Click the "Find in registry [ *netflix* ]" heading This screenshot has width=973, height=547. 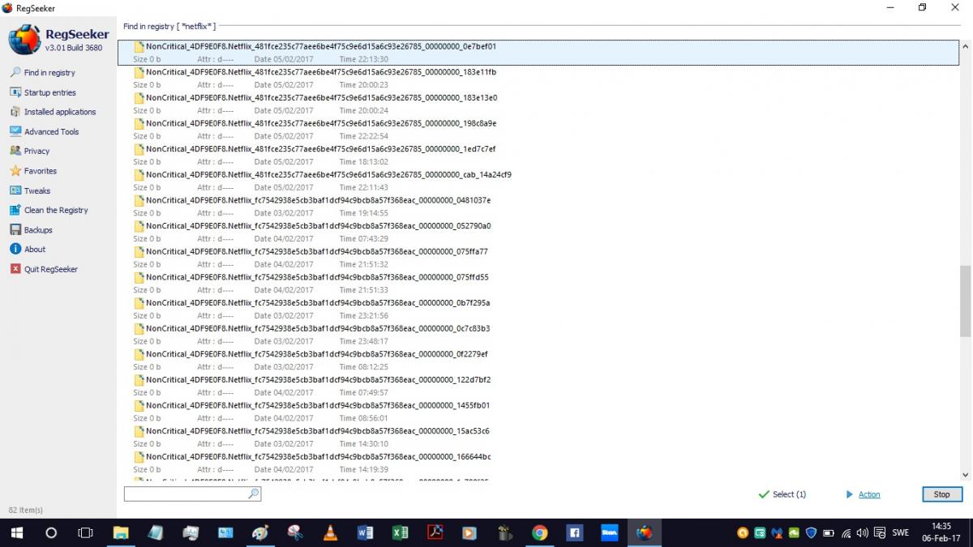point(169,27)
